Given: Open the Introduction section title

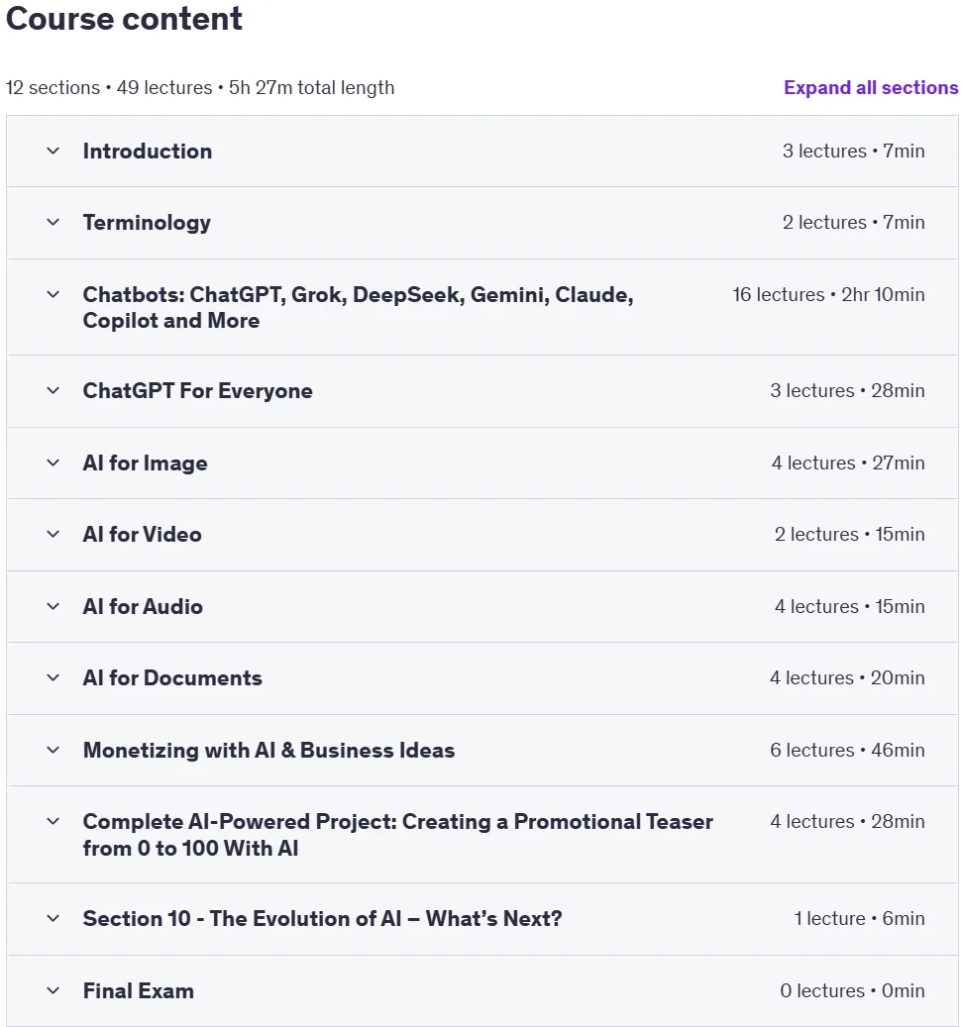Looking at the screenshot, I should pyautogui.click(x=148, y=152).
